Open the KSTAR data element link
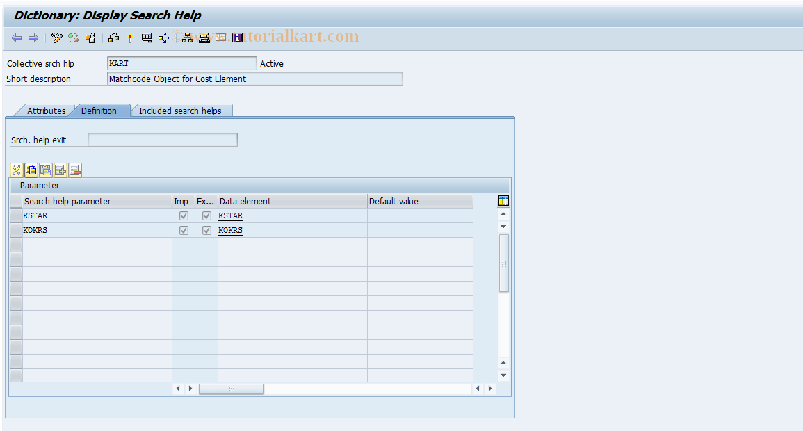803x431 pixels. click(230, 215)
